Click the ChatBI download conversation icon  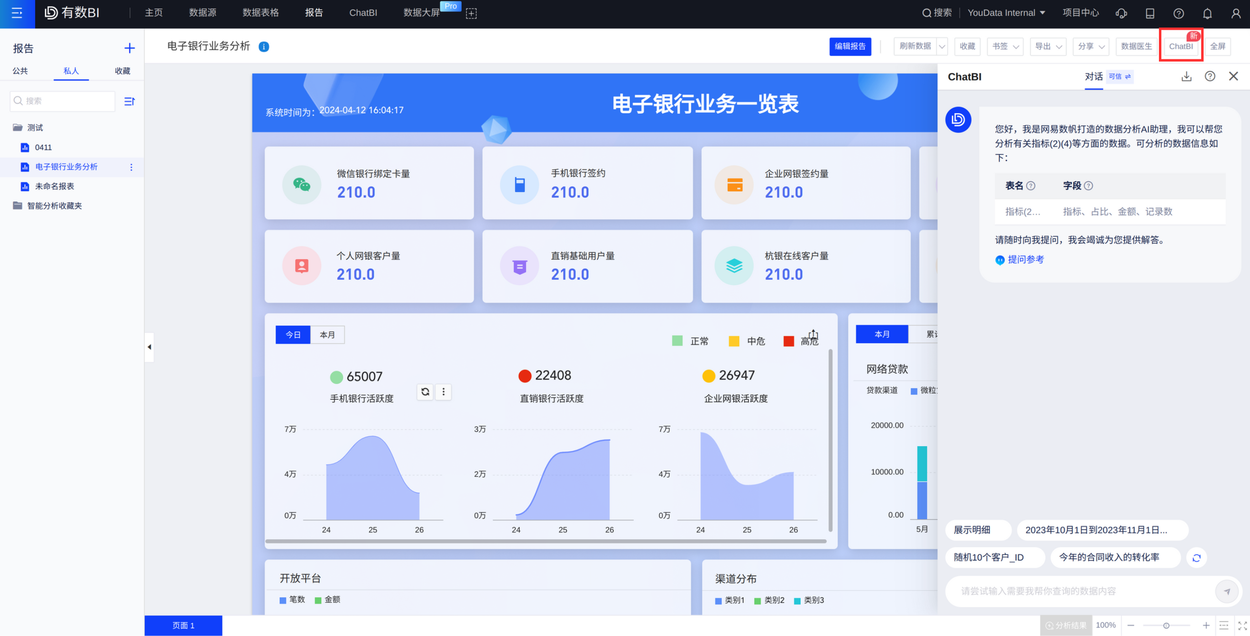[x=1186, y=77]
